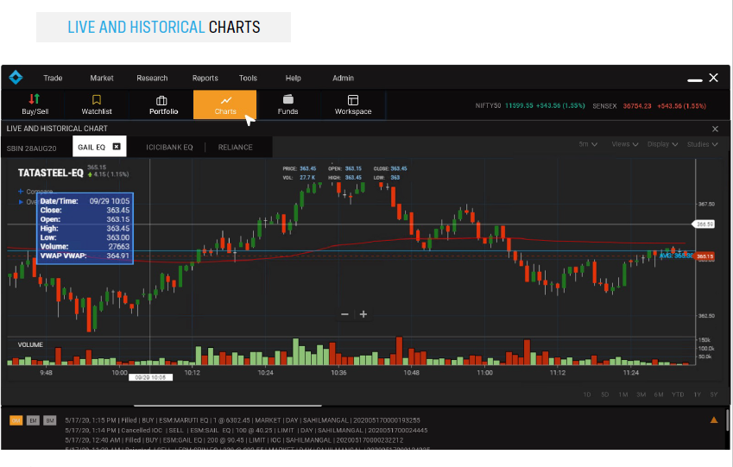733x467 pixels.
Task: Open the Display dropdown
Action: [662, 144]
